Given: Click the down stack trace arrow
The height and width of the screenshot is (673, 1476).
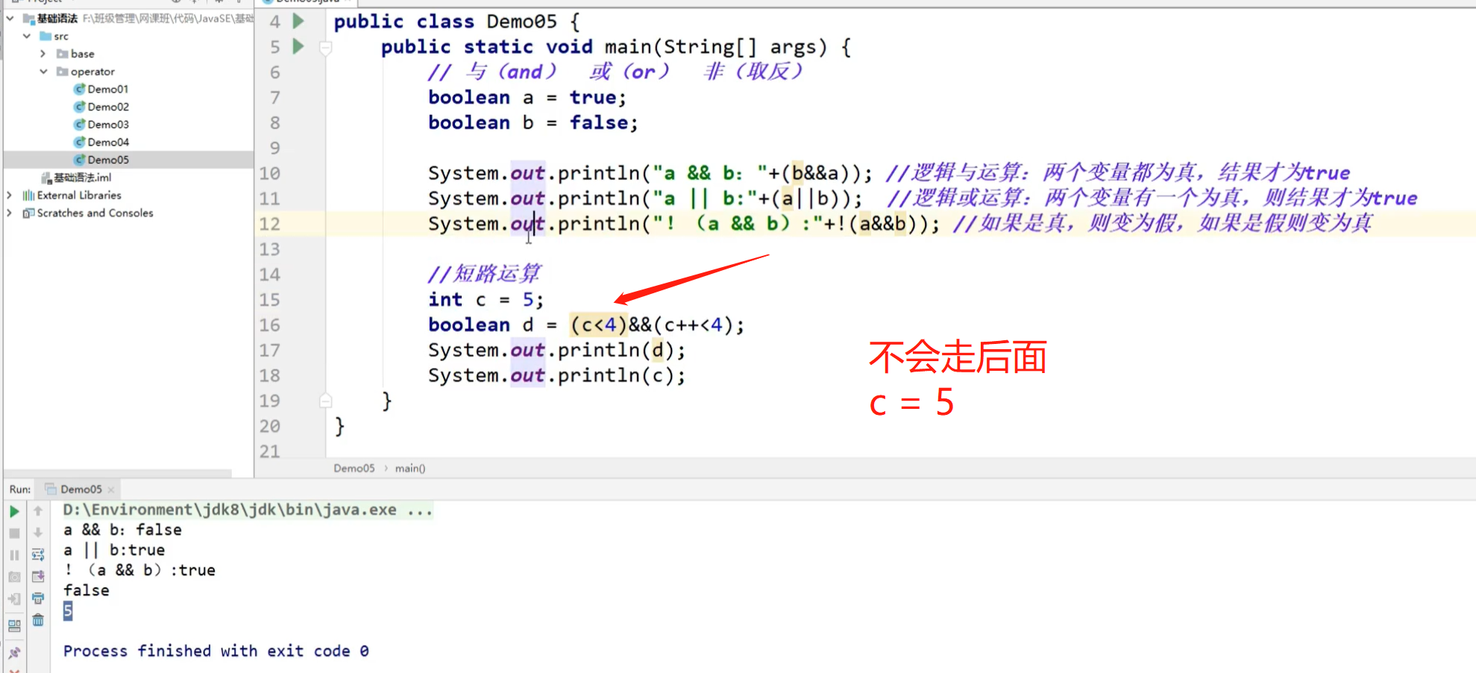Looking at the screenshot, I should pyautogui.click(x=38, y=533).
